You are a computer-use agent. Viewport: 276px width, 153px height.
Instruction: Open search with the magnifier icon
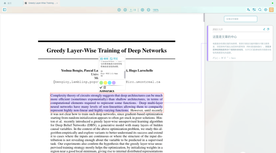(x=260, y=10)
